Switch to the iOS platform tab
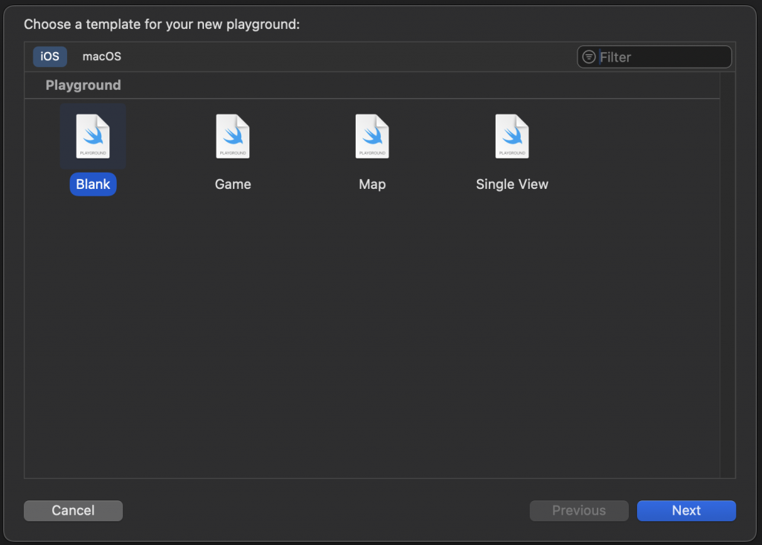 (x=50, y=57)
